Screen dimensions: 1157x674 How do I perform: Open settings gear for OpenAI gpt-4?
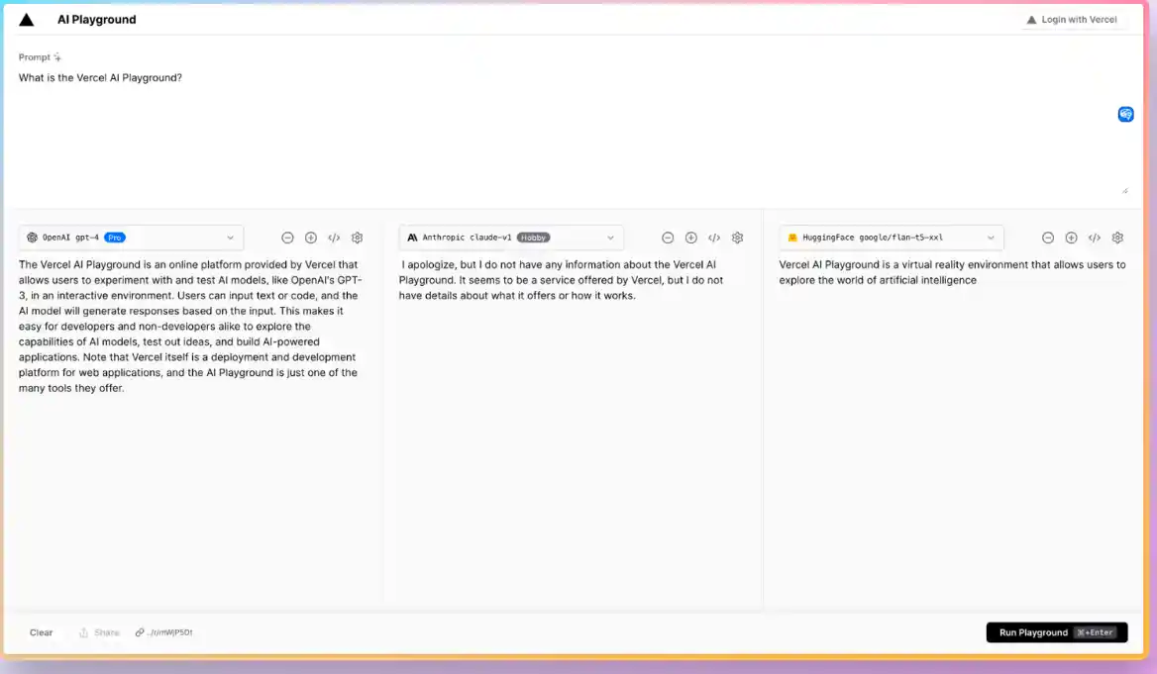pos(358,238)
